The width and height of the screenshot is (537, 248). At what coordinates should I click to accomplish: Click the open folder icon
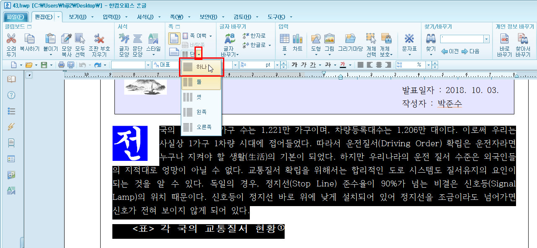[29, 65]
